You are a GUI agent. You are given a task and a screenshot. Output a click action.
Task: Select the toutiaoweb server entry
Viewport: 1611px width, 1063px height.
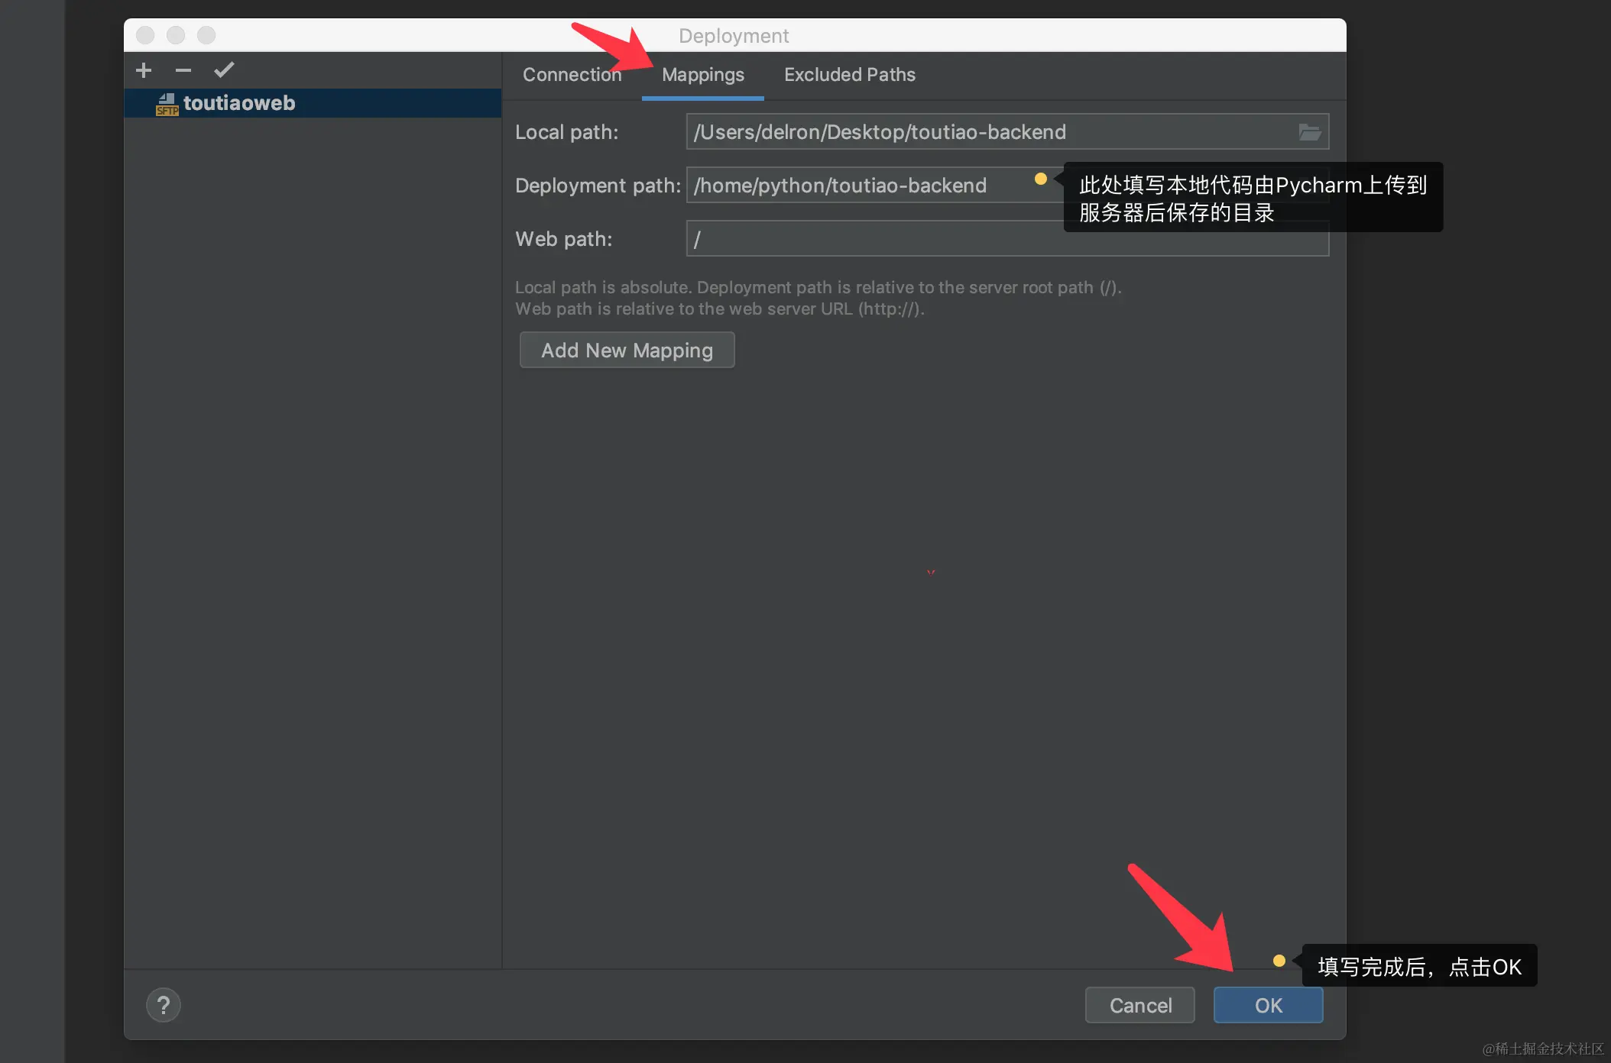[x=239, y=103]
